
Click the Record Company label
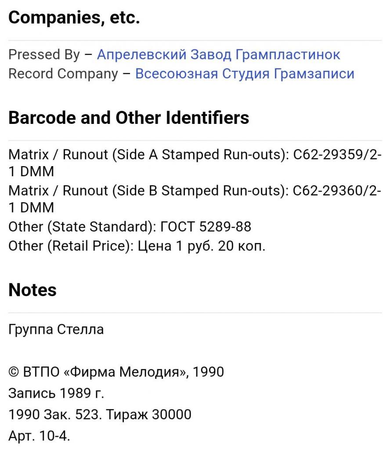[x=63, y=74]
